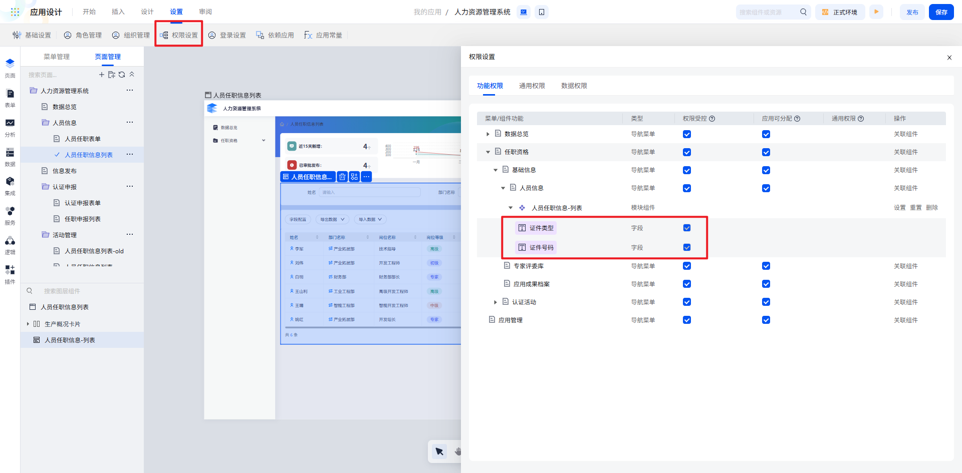This screenshot has width=962, height=473.
Task: Uncheck 权限受控 for 证件类型 field
Action: [x=687, y=228]
